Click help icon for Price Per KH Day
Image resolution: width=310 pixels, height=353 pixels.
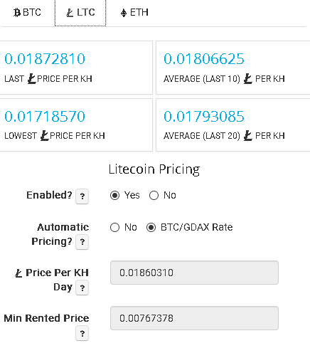pyautogui.click(x=82, y=288)
